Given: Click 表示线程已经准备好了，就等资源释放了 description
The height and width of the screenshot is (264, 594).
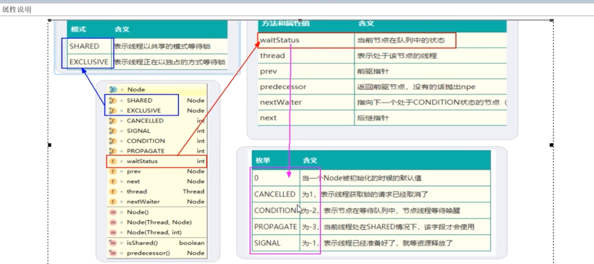Looking at the screenshot, I should [x=388, y=243].
